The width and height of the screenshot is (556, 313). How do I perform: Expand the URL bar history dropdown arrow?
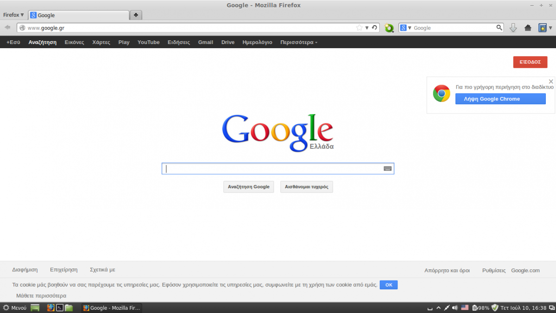(367, 28)
